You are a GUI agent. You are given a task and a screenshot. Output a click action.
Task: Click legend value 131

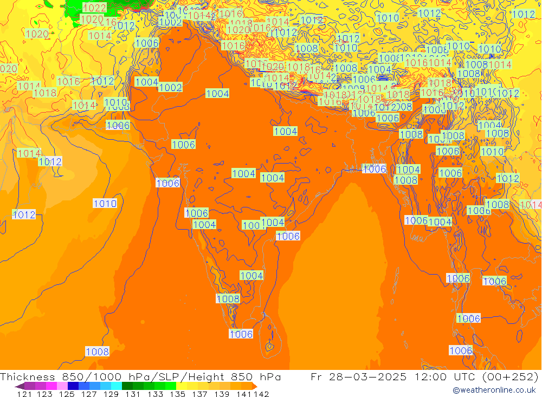(133, 394)
